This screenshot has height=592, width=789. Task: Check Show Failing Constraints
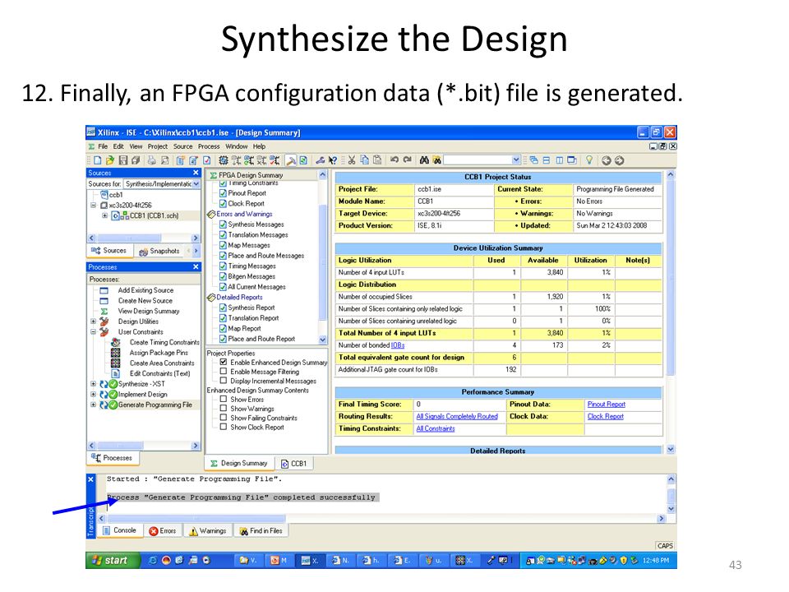click(224, 418)
